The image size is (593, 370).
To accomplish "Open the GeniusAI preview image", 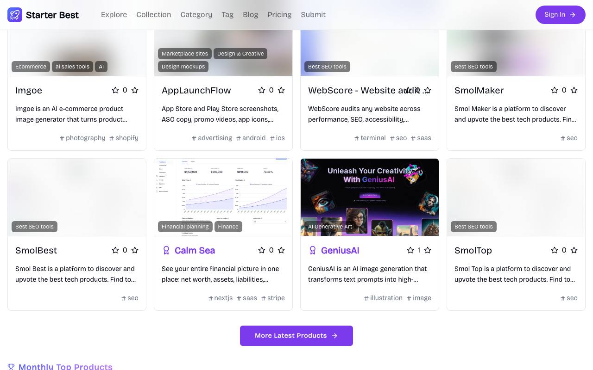I will [x=370, y=197].
